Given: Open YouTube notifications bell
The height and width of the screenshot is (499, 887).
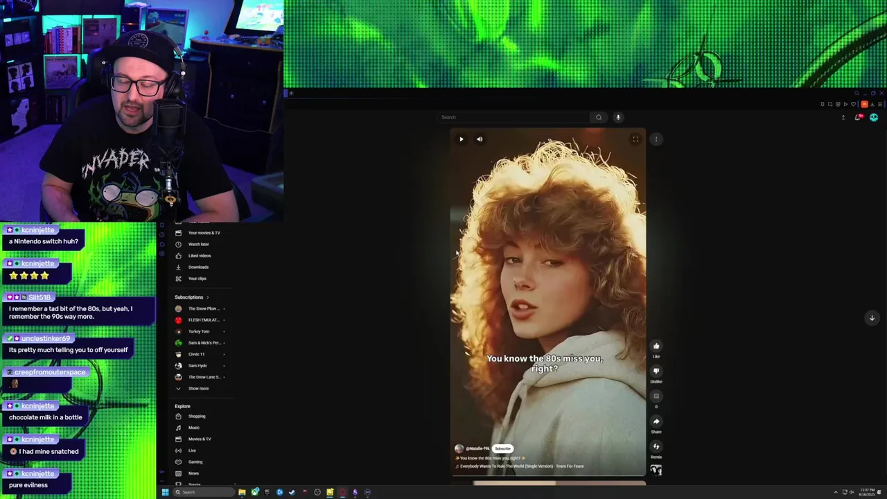Looking at the screenshot, I should [x=859, y=117].
